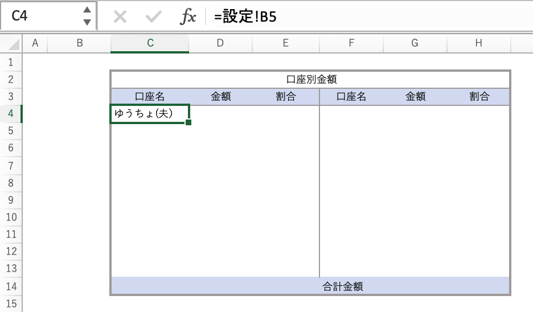Select column F header
Viewport: 533px width, 312px height.
(x=351, y=43)
